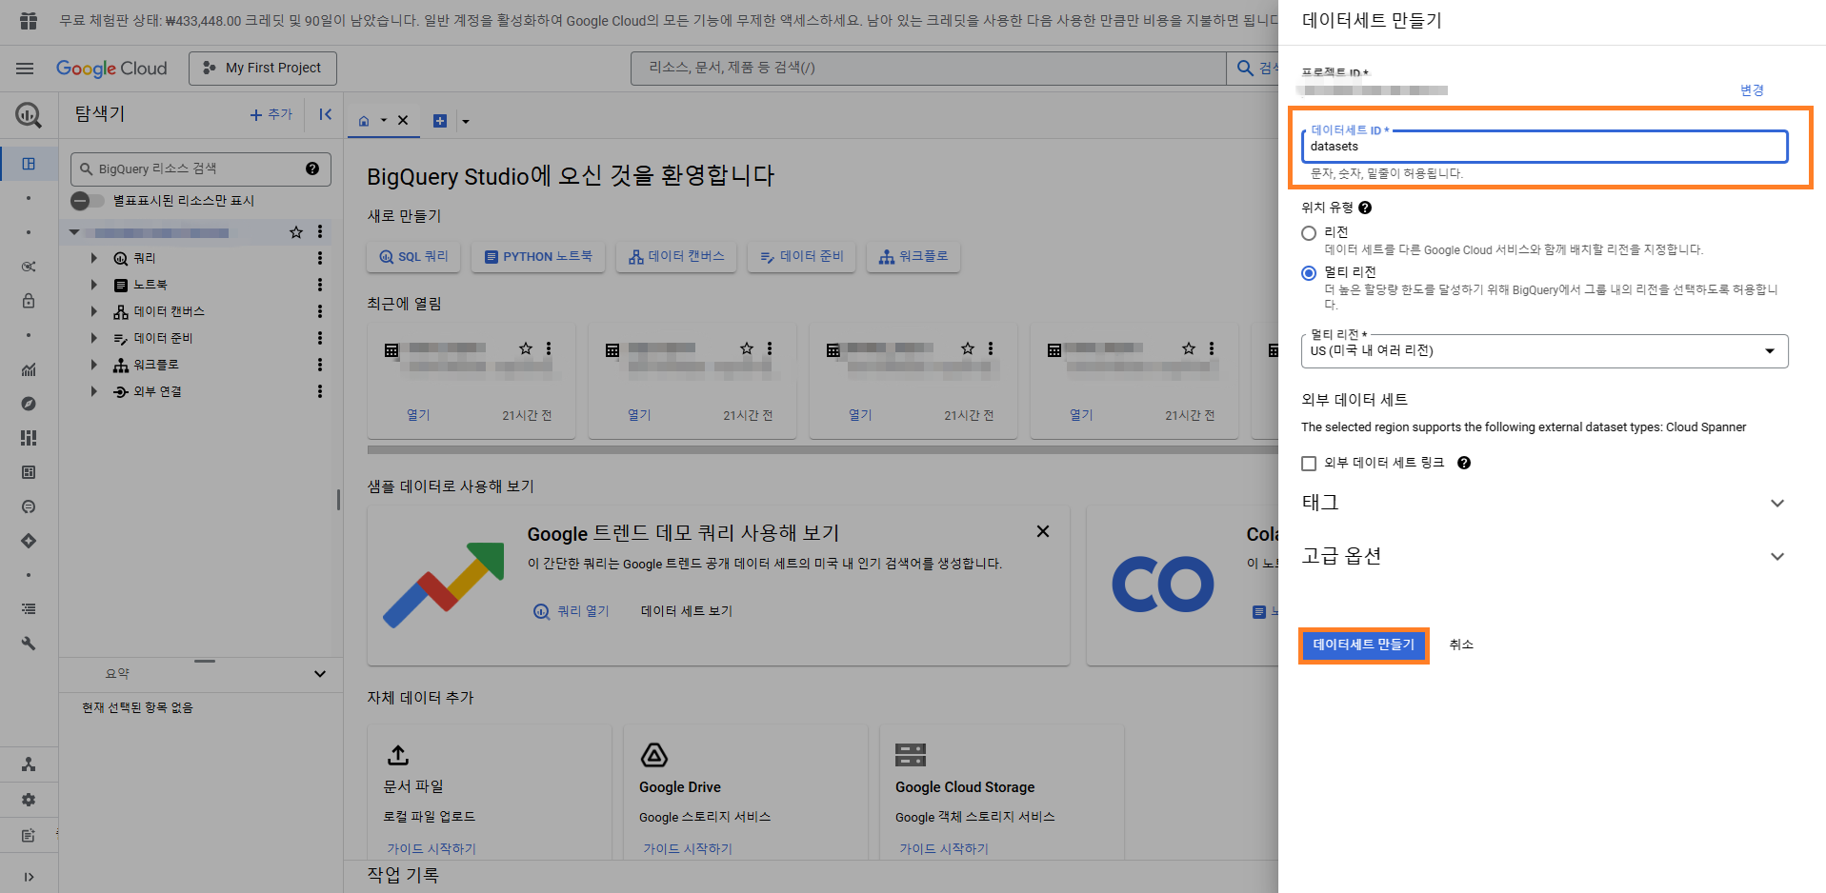Open three-dot menu for 외부 연결 row
1826x893 pixels.
[320, 391]
